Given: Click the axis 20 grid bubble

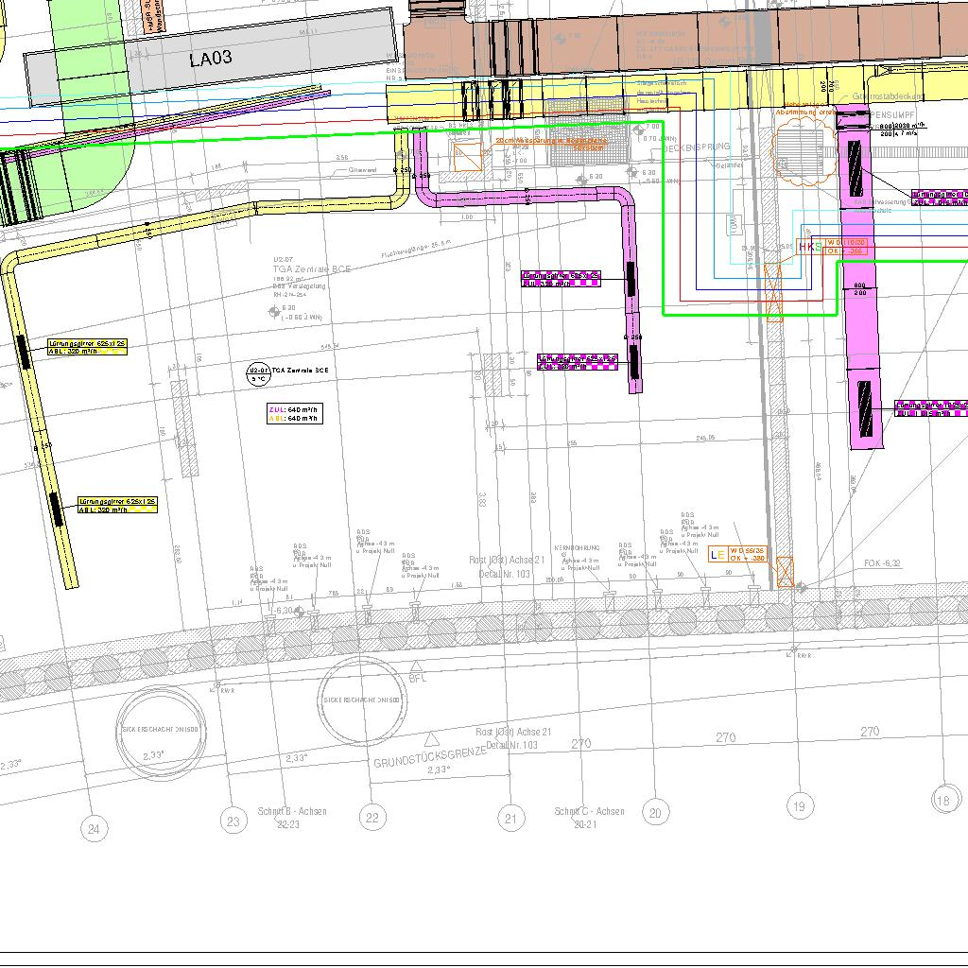Looking at the screenshot, I should point(655,812).
